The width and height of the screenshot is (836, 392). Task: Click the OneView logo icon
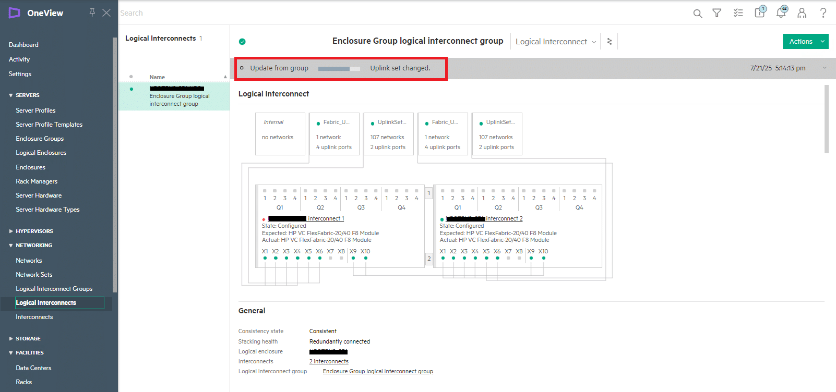coord(15,13)
